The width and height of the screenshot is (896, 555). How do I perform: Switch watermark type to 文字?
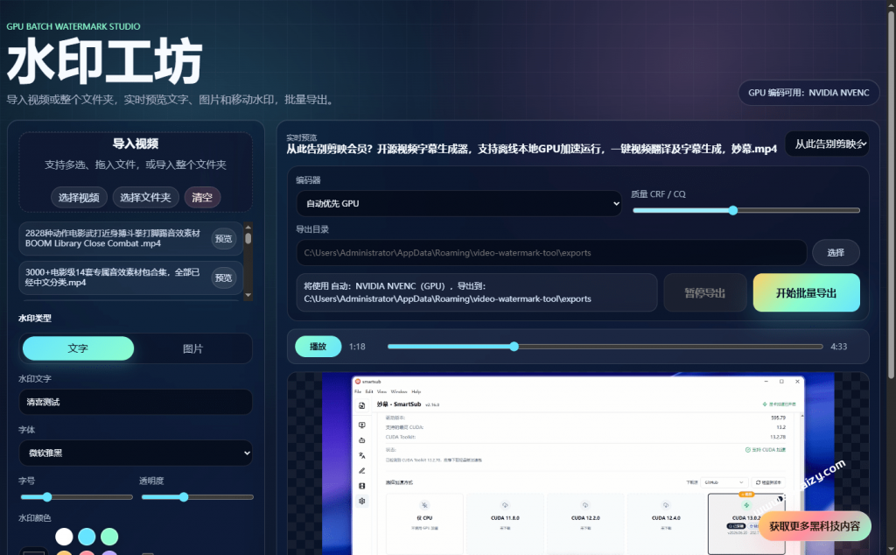coord(78,348)
